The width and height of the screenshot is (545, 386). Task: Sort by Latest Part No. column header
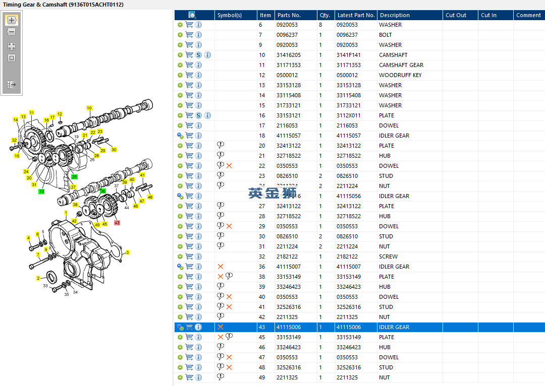pos(356,15)
